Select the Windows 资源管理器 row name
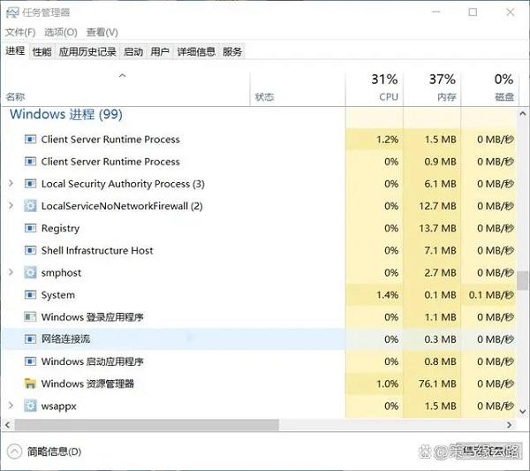Screen dimensions: 530x471 (87, 384)
